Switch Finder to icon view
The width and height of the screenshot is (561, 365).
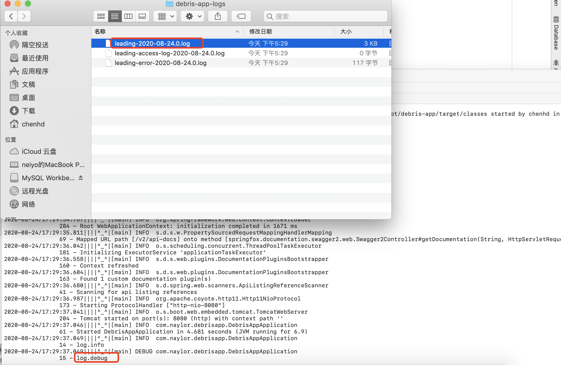point(101,16)
